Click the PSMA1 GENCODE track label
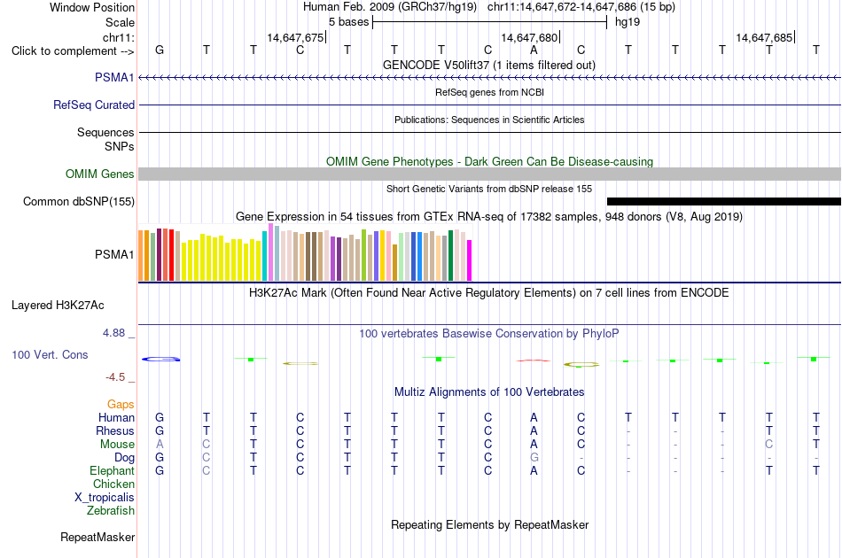842x558 pixels. (114, 78)
